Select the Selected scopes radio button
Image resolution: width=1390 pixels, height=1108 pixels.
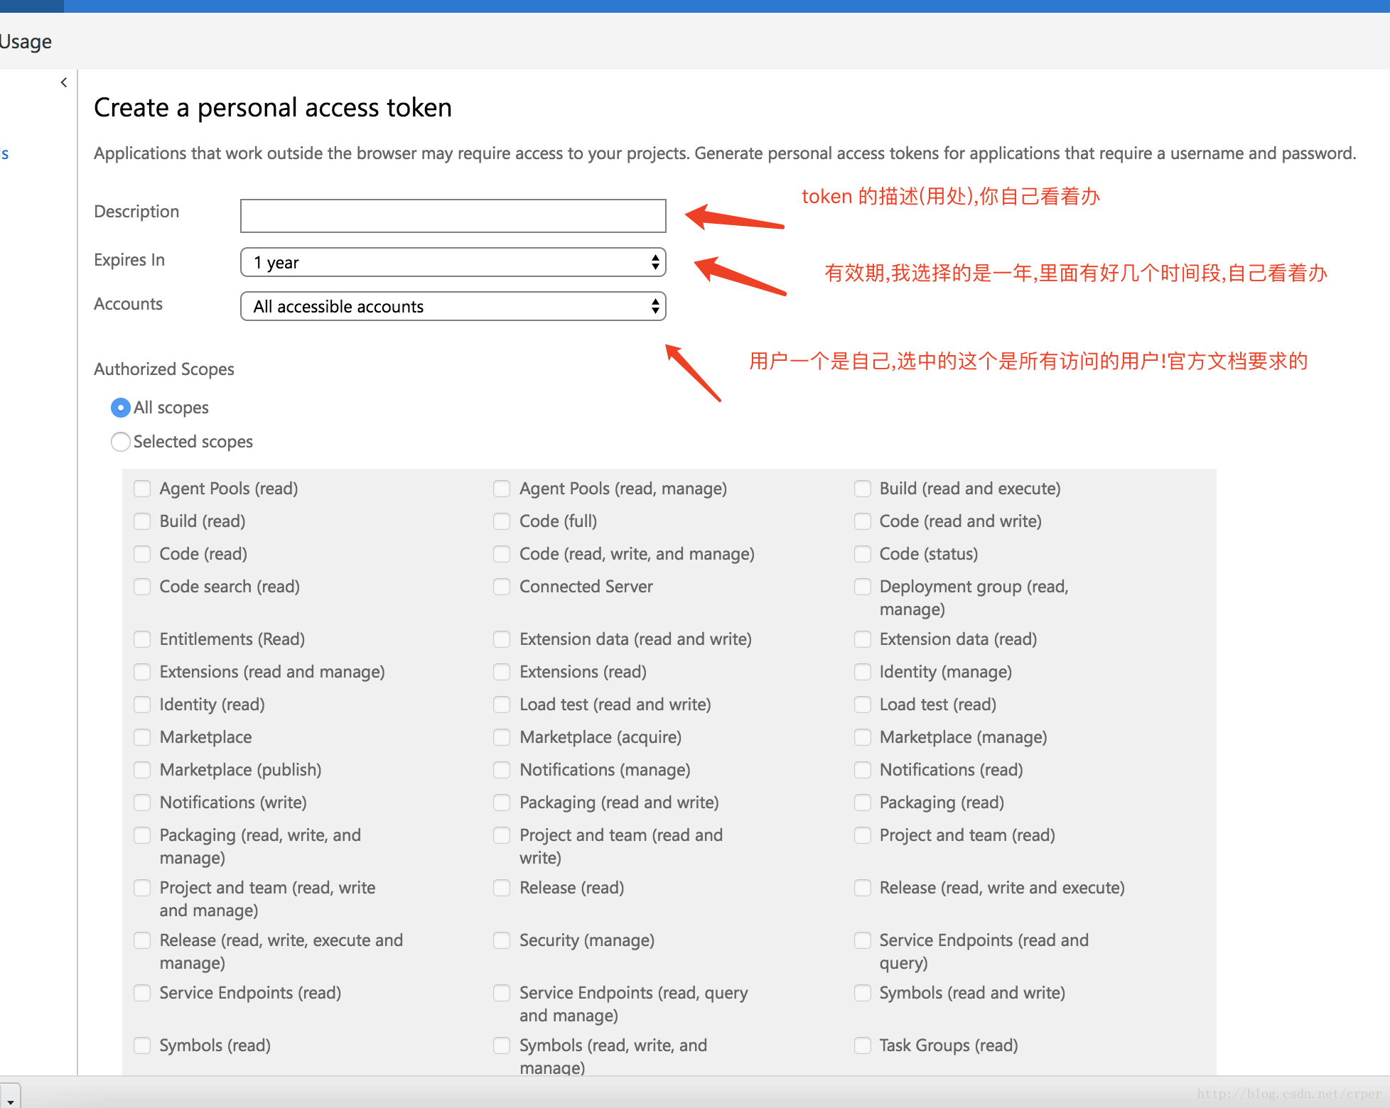coord(121,442)
